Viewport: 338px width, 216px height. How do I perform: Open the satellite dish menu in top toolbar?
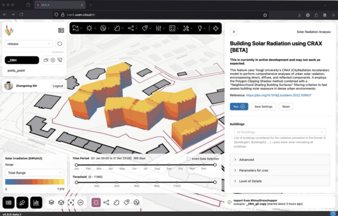click(x=117, y=28)
